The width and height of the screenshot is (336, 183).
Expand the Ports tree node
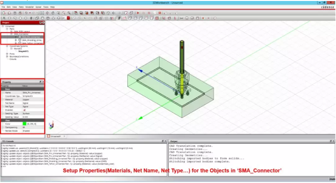7,54
